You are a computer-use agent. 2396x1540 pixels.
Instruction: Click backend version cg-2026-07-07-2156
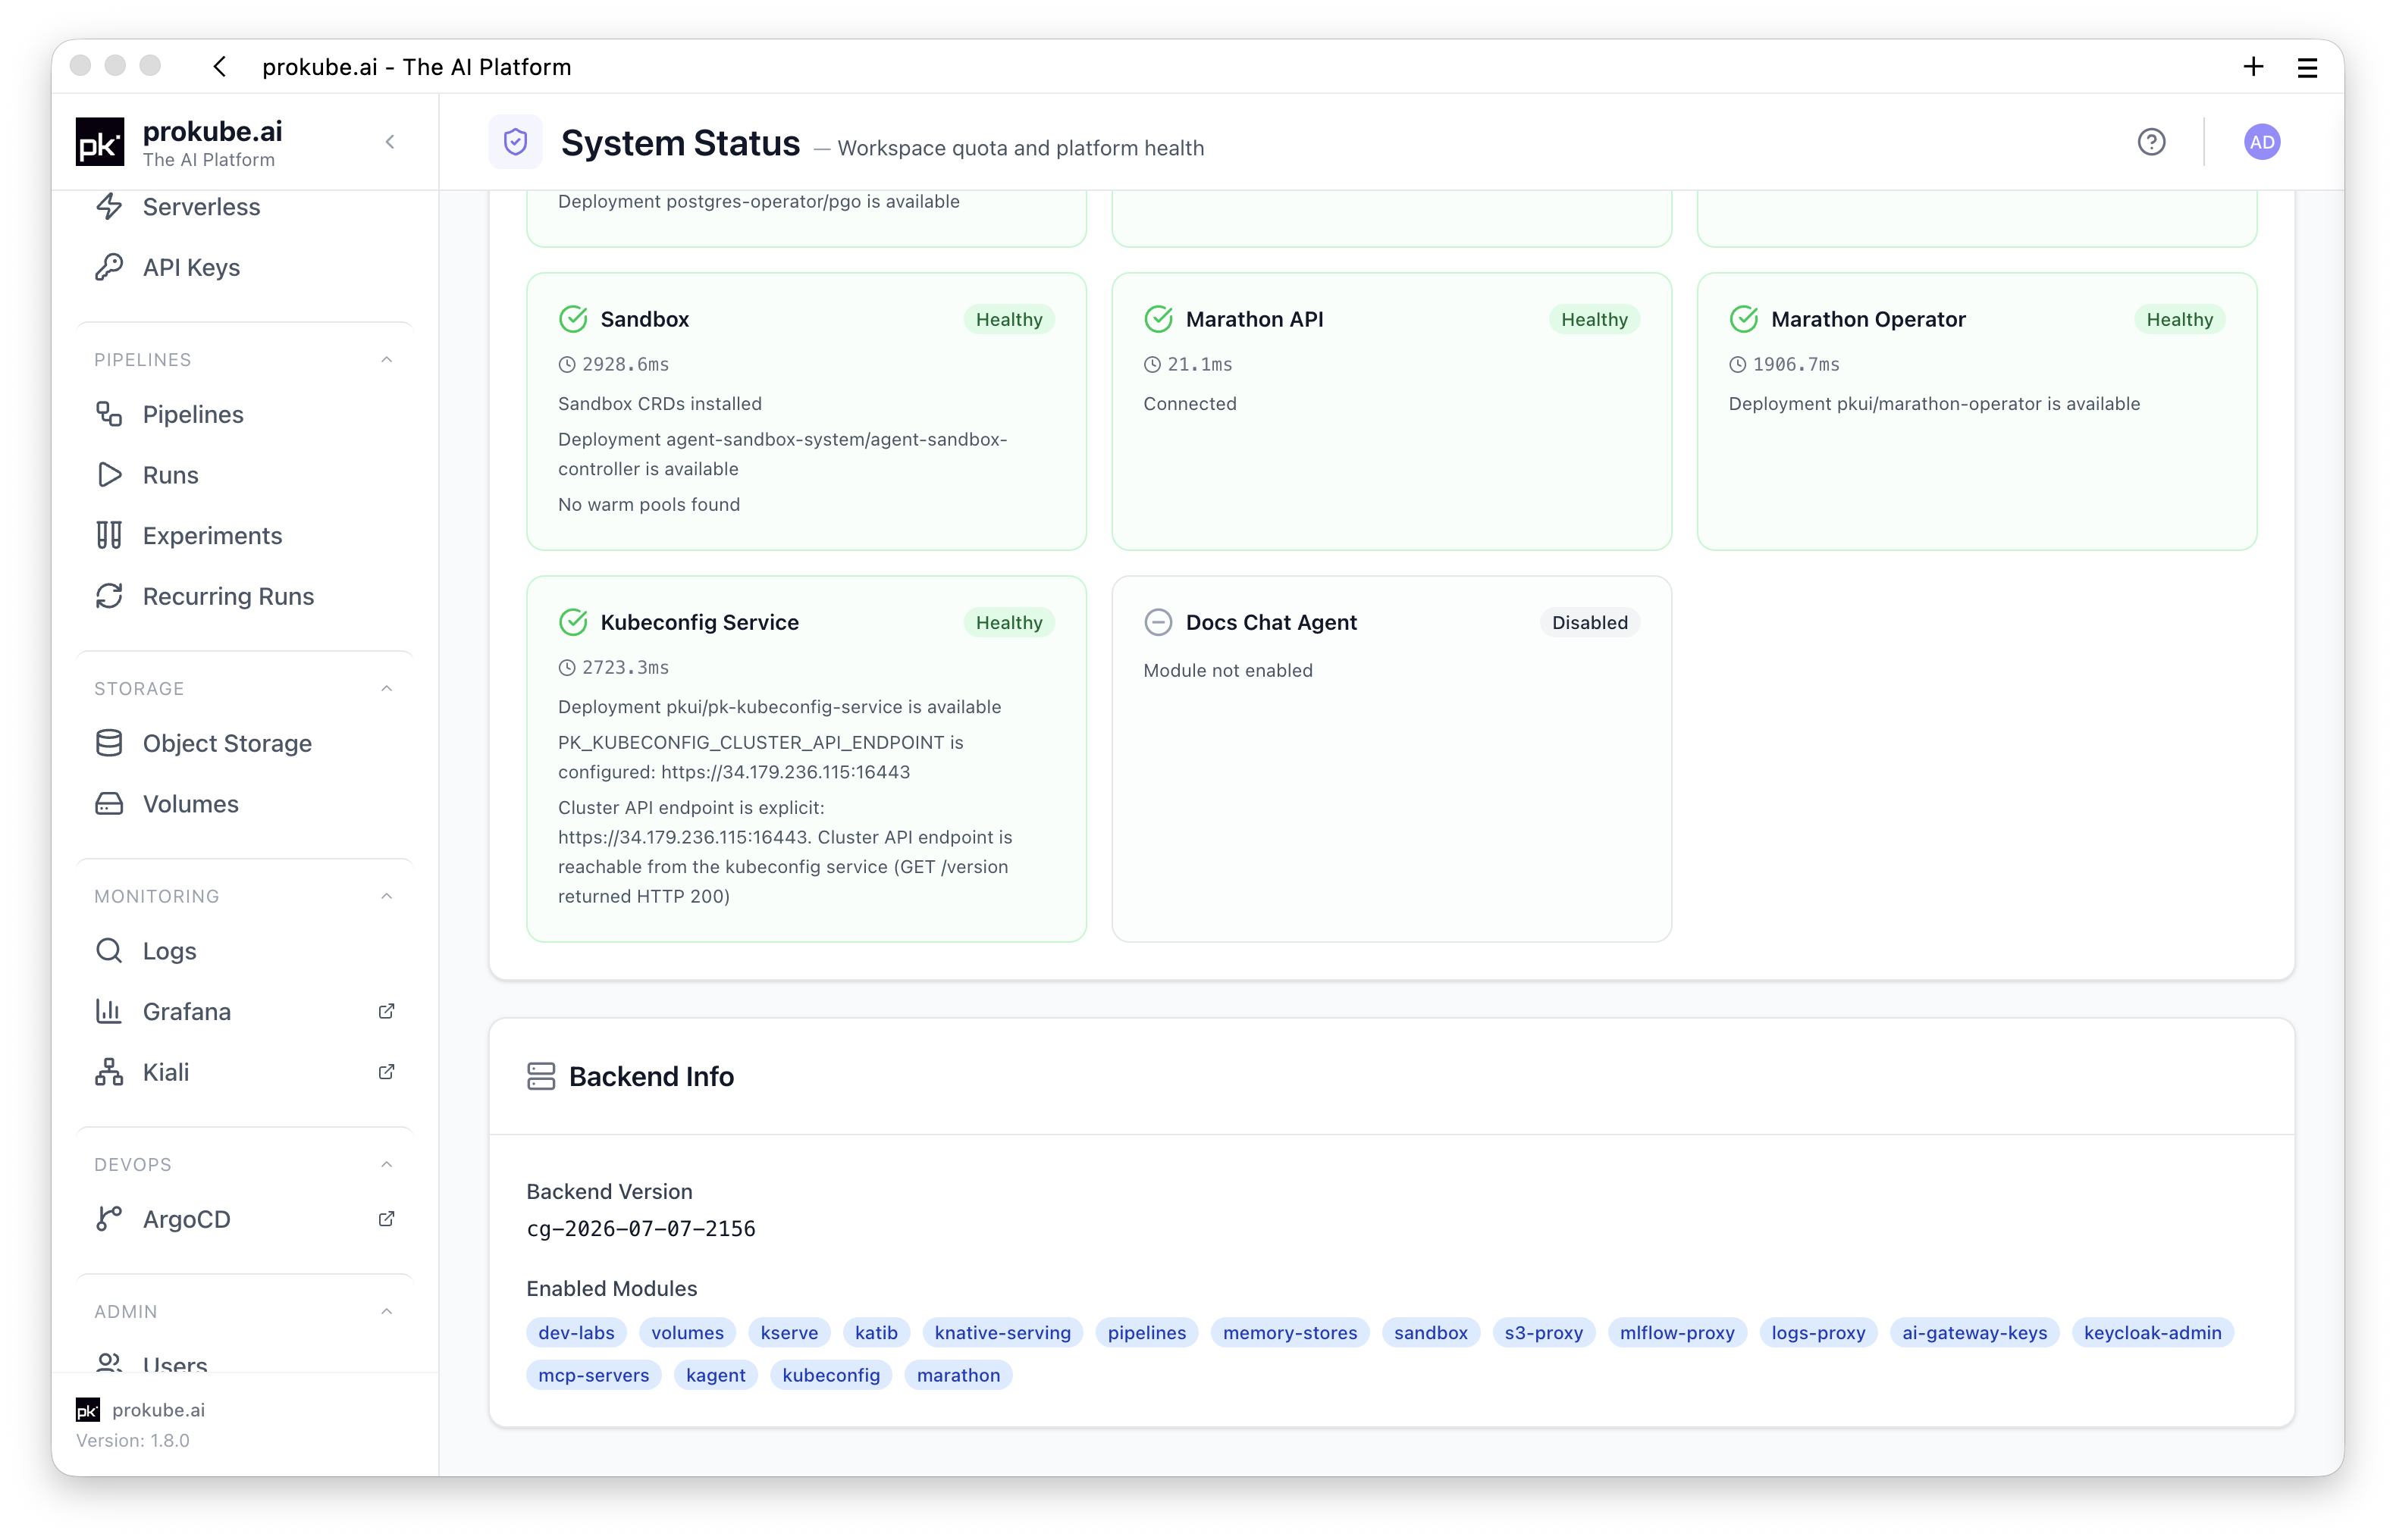[640, 1228]
